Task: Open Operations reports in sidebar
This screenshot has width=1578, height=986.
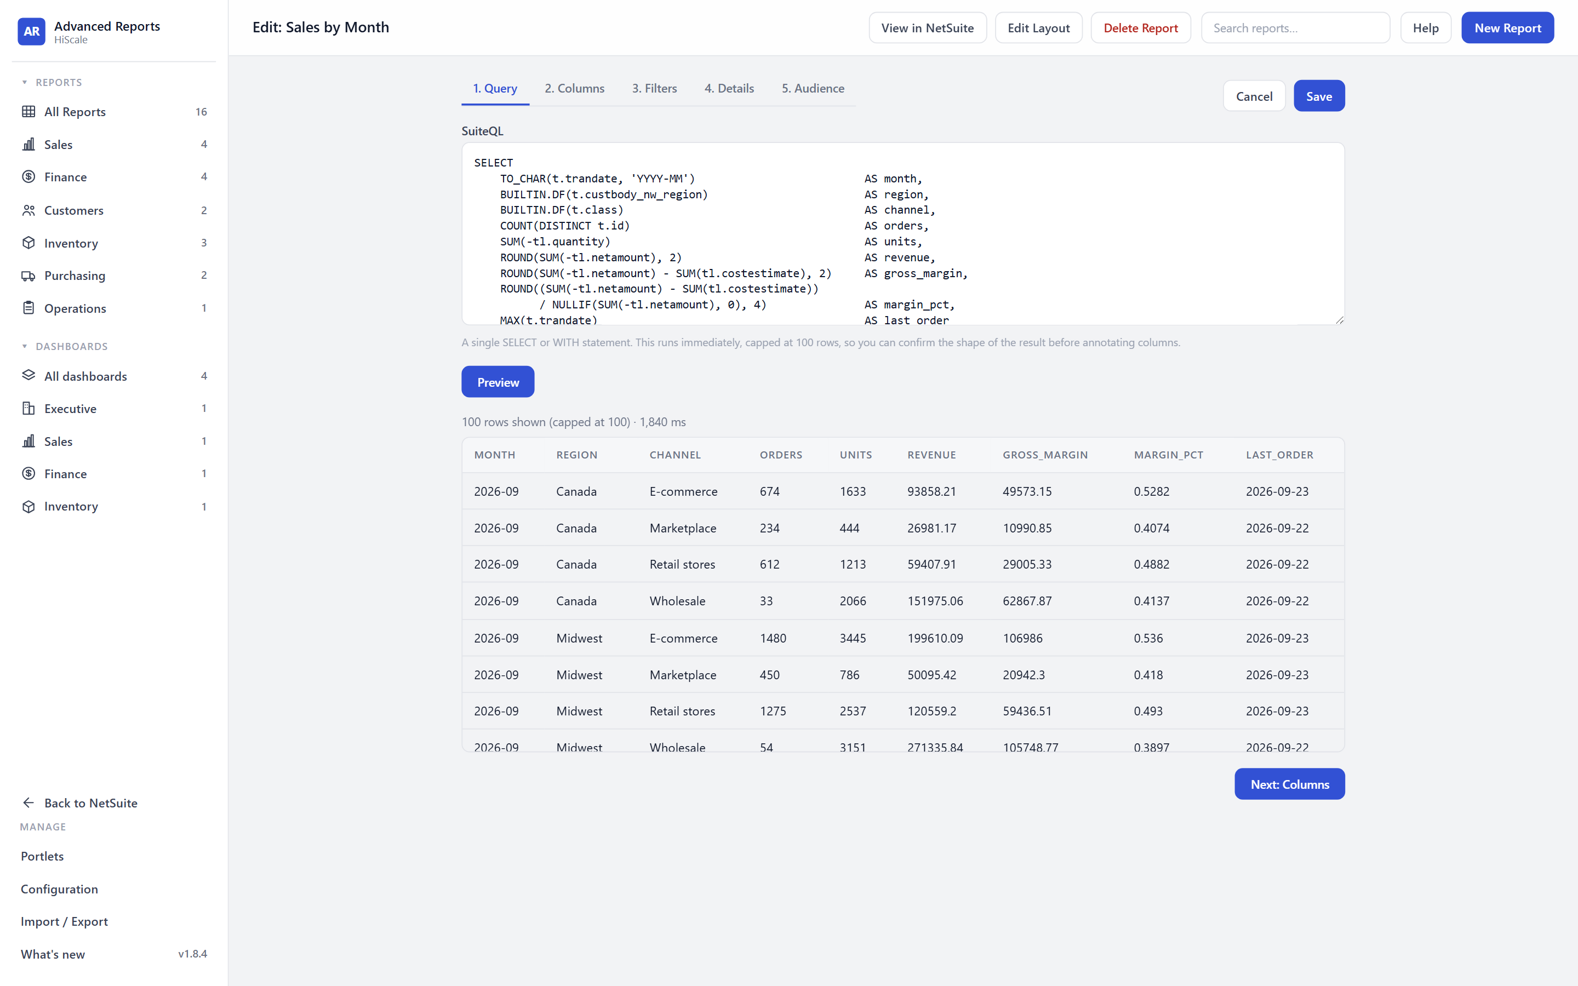Action: pos(114,308)
